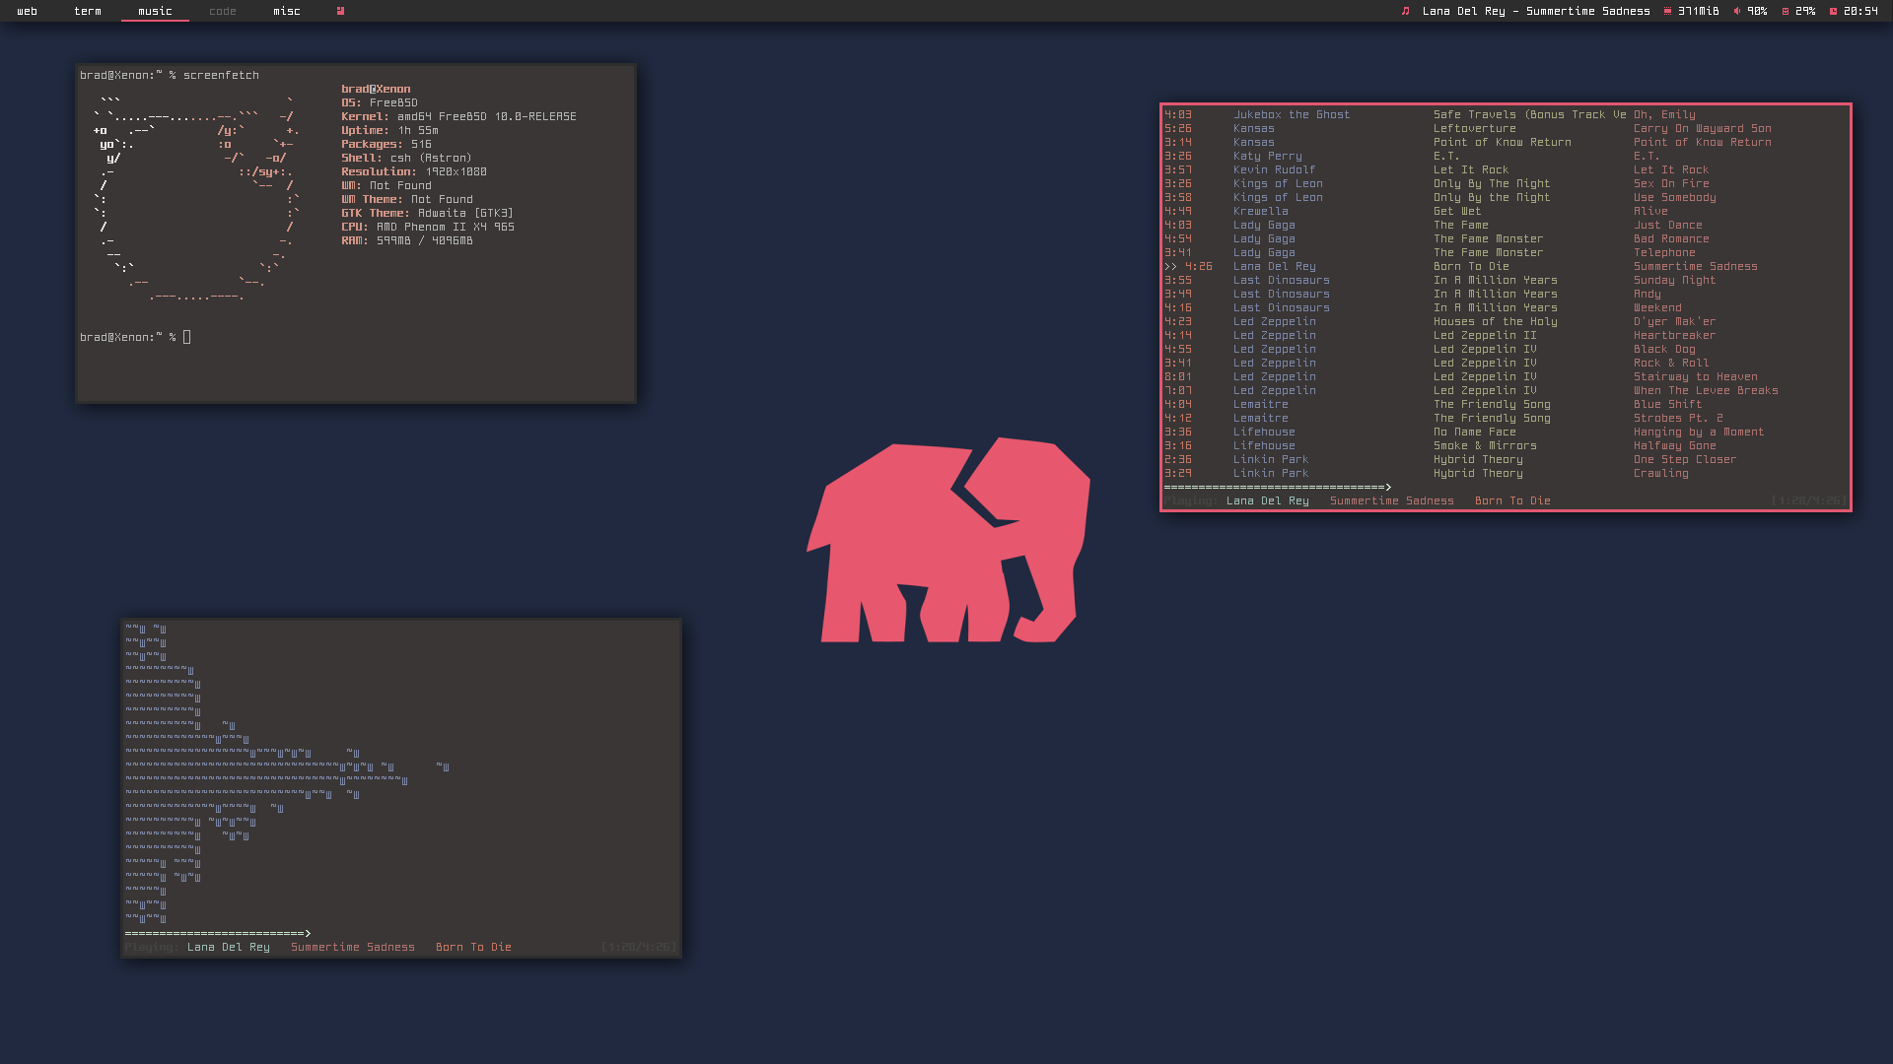
Task: Open the code workspace
Action: (223, 11)
